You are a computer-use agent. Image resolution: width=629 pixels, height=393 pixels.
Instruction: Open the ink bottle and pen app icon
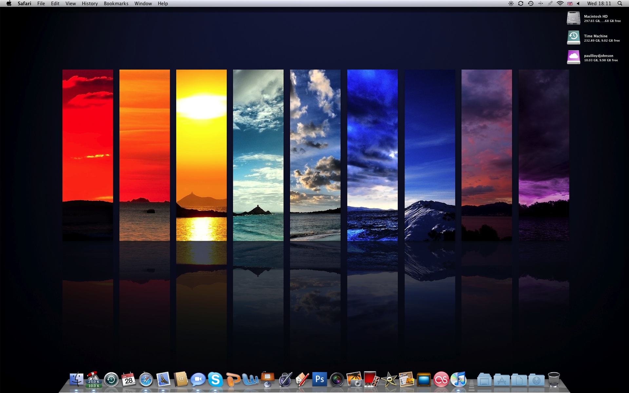(x=285, y=380)
